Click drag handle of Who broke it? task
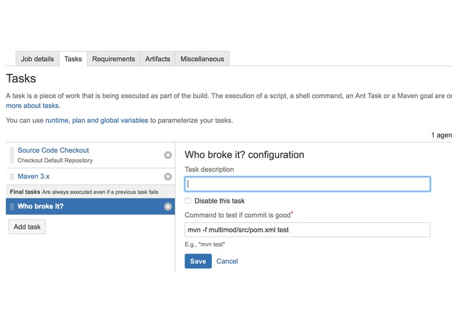This screenshot has width=452, height=321. (12, 207)
